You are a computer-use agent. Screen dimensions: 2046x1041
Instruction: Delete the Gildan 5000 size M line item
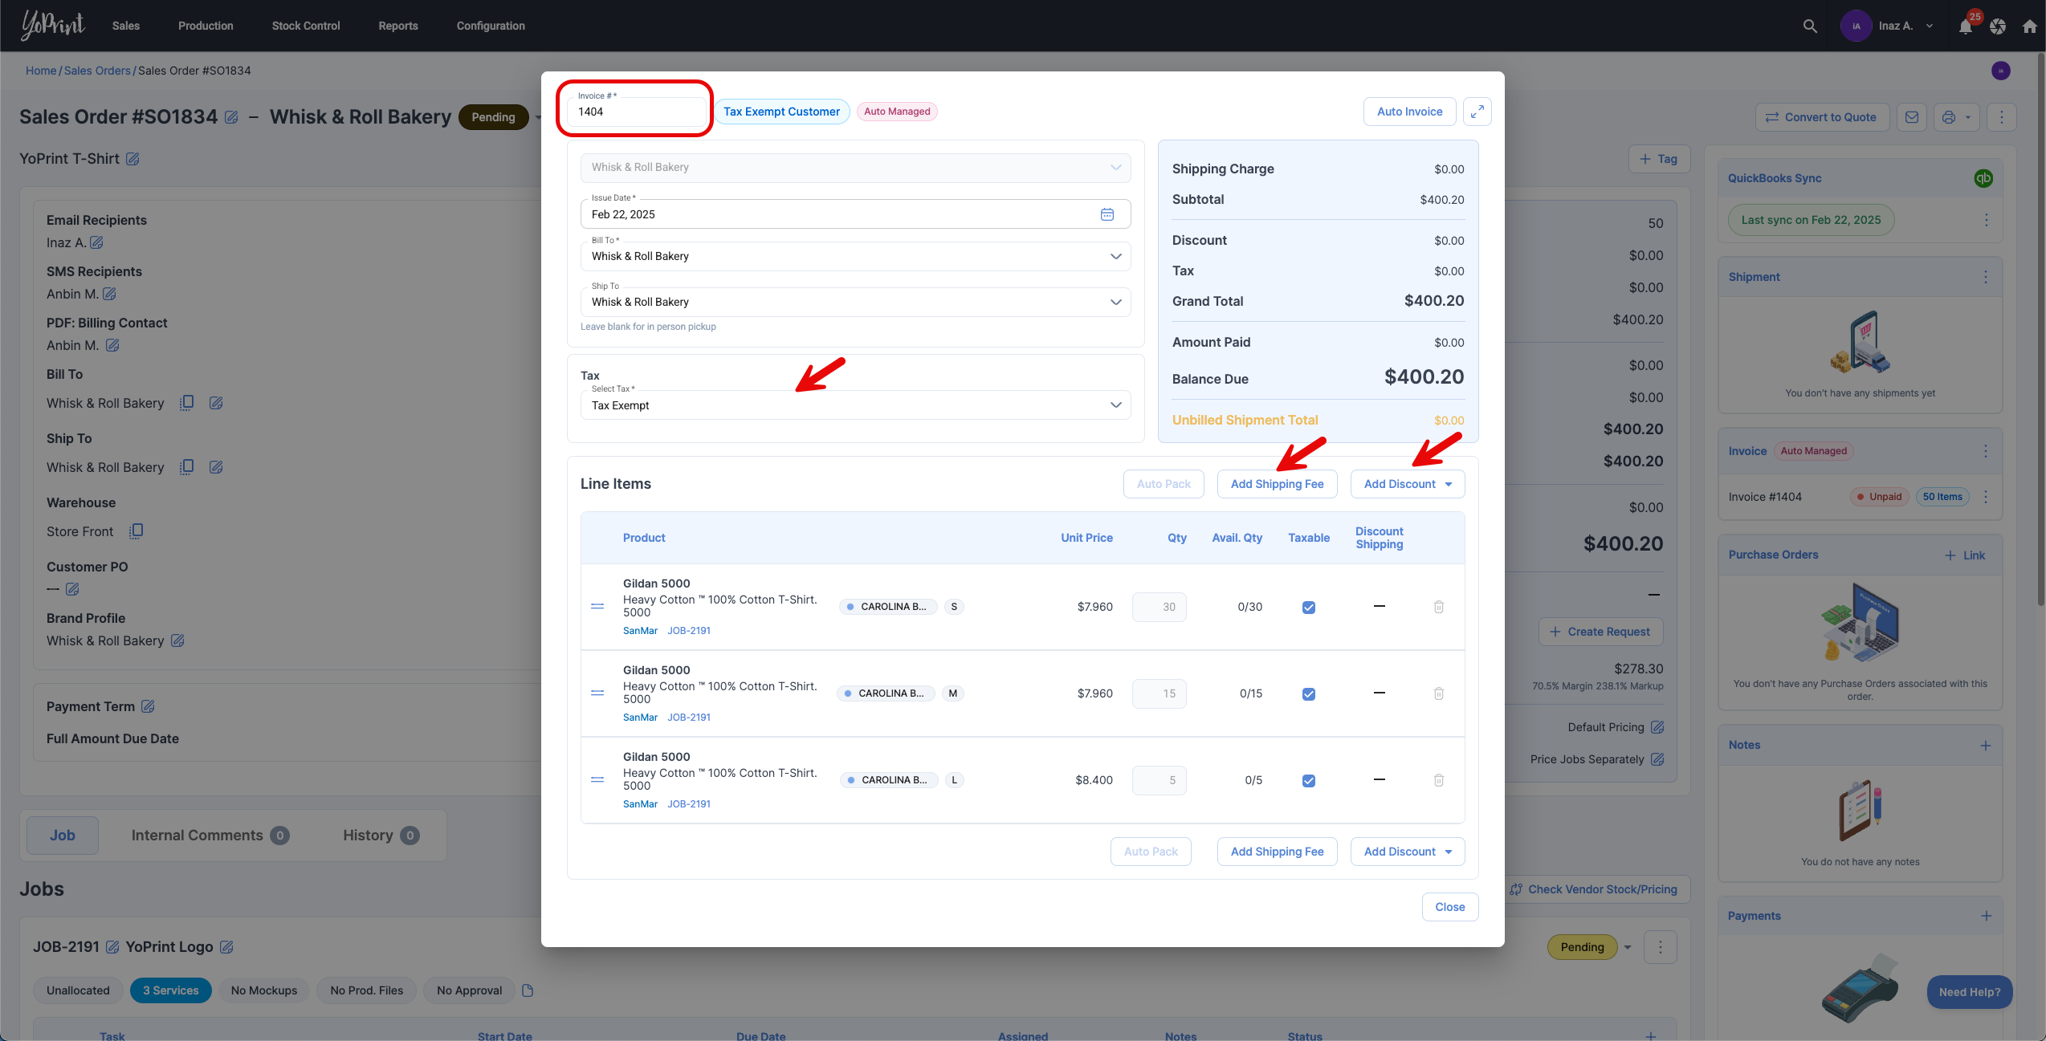[1439, 693]
